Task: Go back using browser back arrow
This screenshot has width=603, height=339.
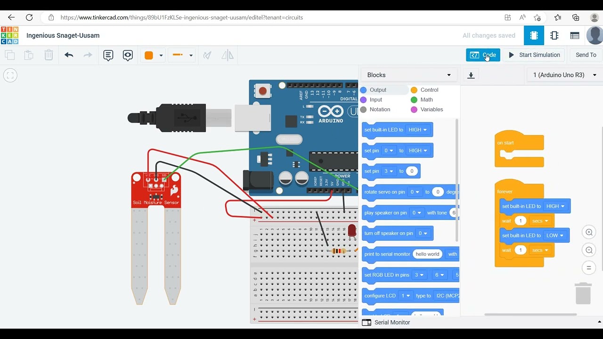Action: coord(11,17)
